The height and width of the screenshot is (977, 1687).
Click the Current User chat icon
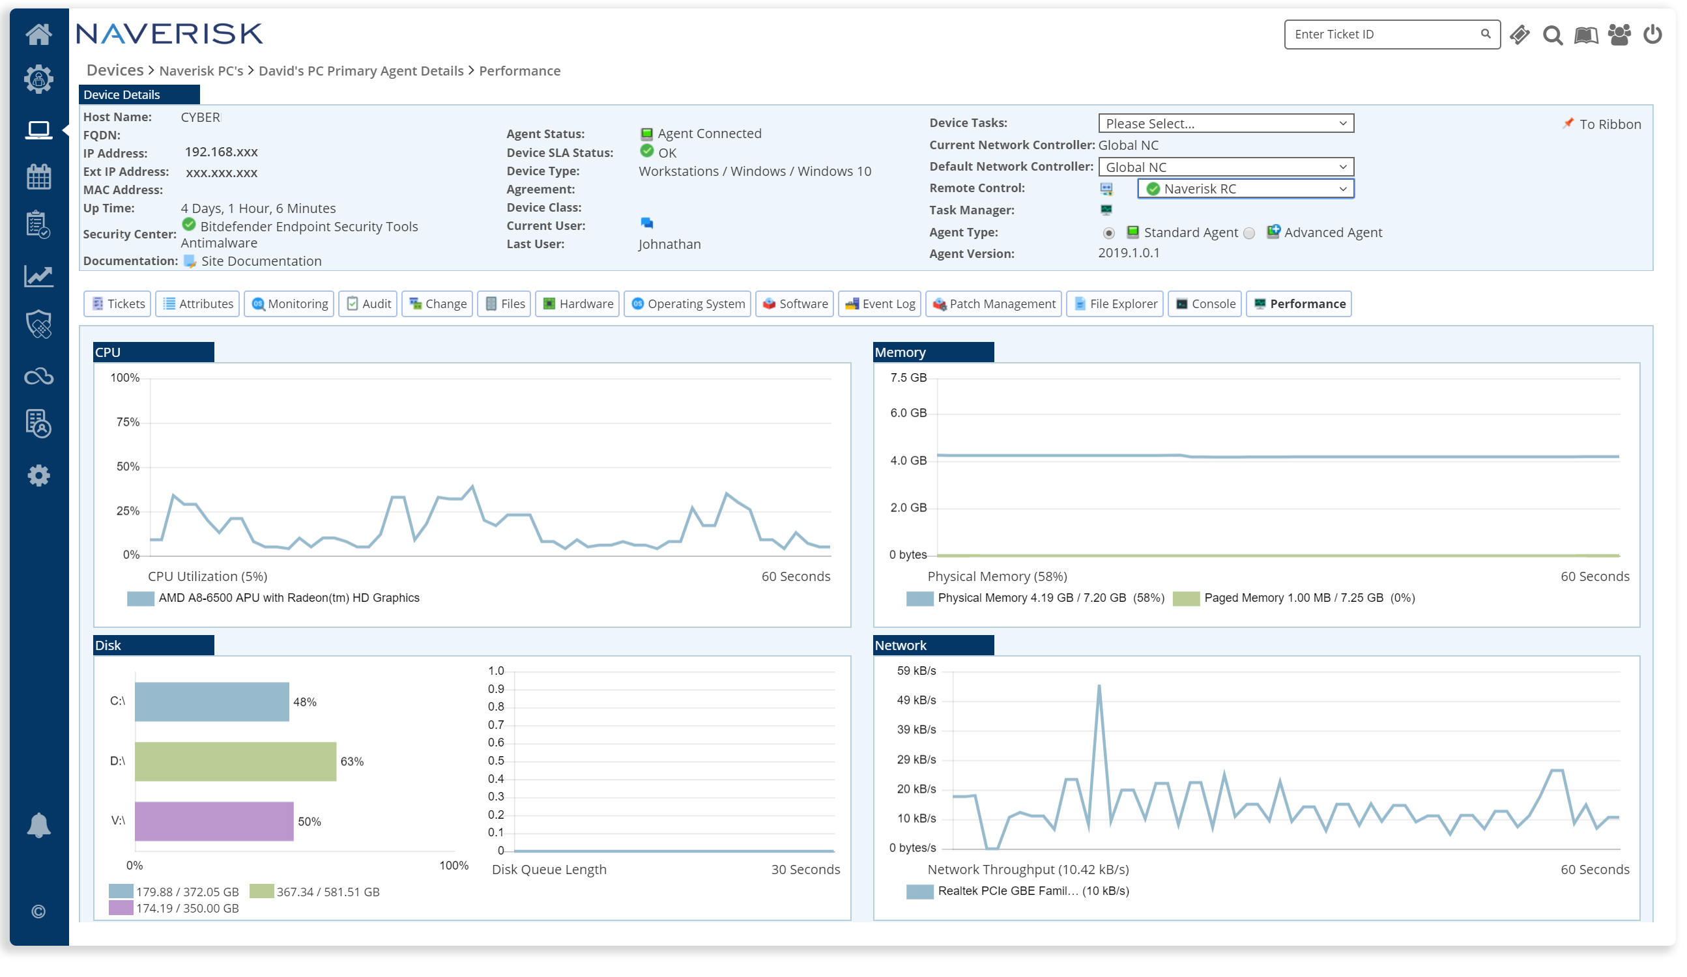(x=646, y=223)
